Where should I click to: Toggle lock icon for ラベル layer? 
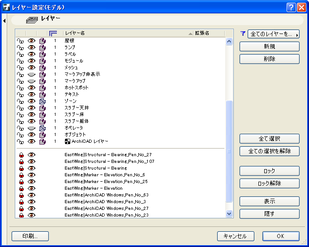click(20, 54)
